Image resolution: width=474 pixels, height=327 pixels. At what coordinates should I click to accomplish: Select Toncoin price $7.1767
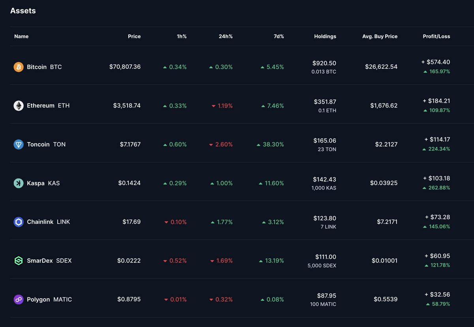130,145
